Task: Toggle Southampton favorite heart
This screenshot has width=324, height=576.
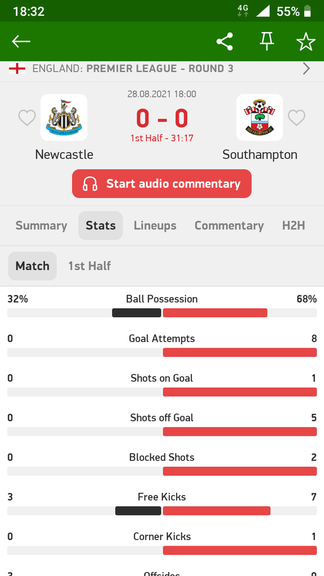Action: click(296, 118)
